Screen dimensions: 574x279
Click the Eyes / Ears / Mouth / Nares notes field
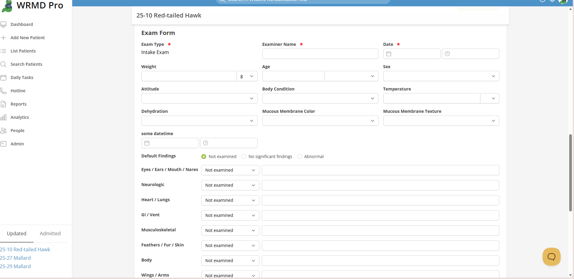(x=380, y=170)
